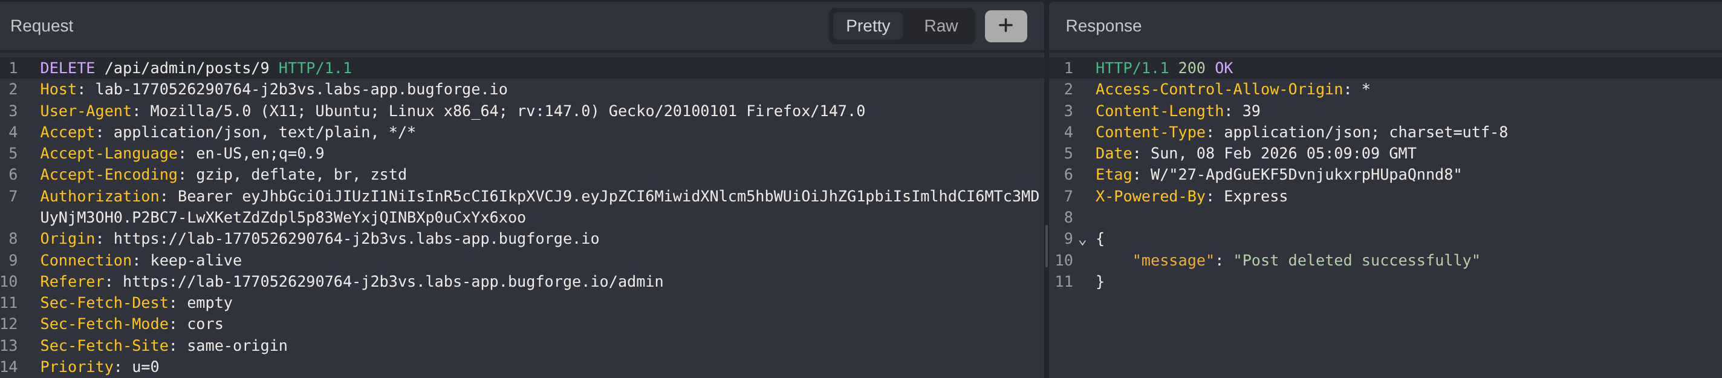Click the plus button beside Raw
The width and height of the screenshot is (1722, 378).
[1005, 26]
